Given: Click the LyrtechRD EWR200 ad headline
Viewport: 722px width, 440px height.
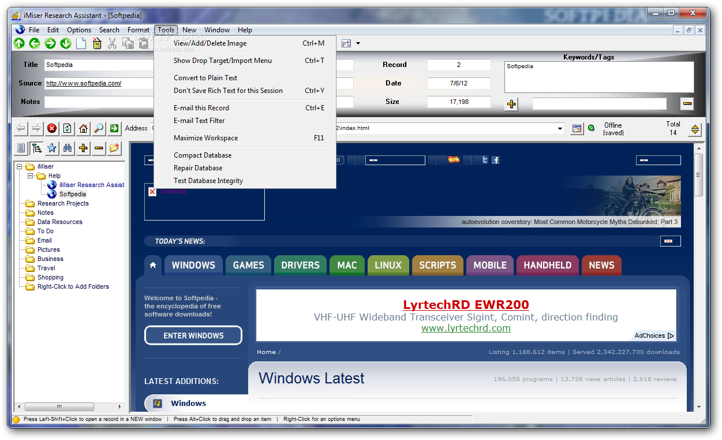Looking at the screenshot, I should 466,304.
